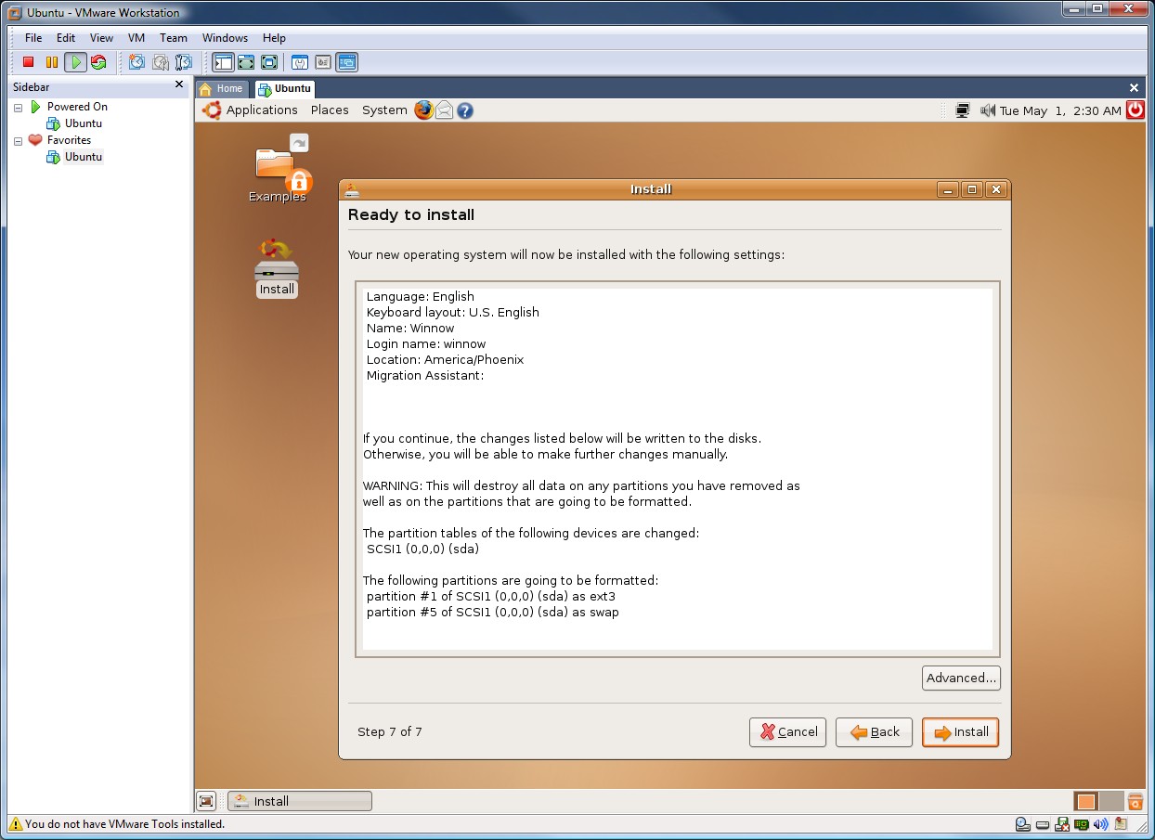Click the VMware Tools warning icon in status bar
1155x840 pixels.
[x=15, y=823]
